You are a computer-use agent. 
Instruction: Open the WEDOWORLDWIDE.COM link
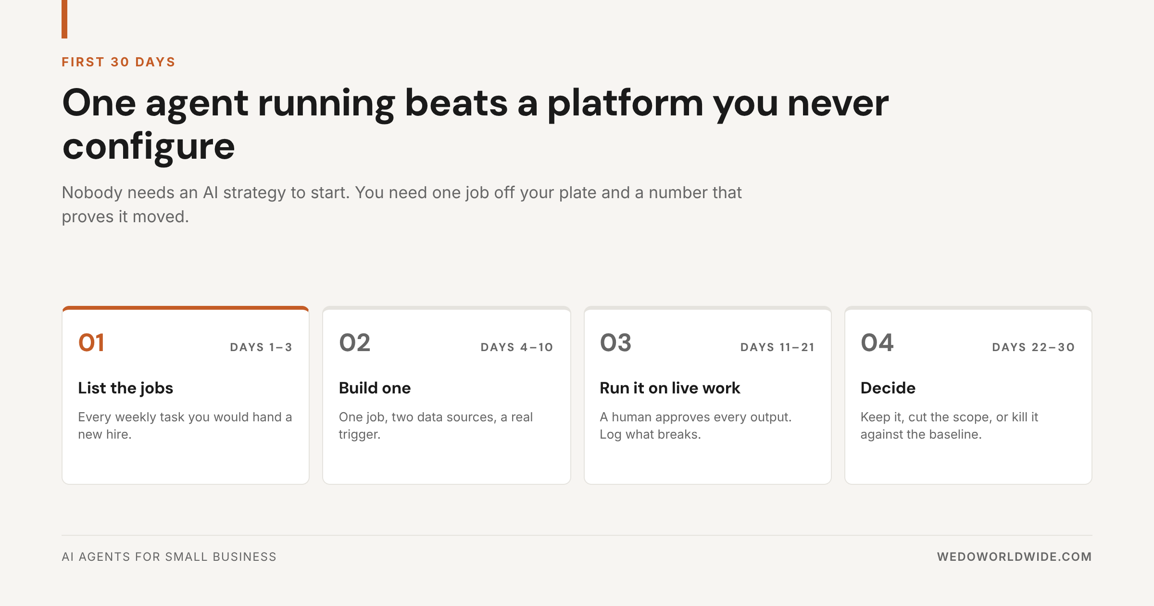click(x=1015, y=557)
